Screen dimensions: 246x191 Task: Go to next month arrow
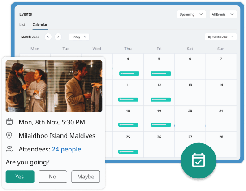click(x=58, y=37)
